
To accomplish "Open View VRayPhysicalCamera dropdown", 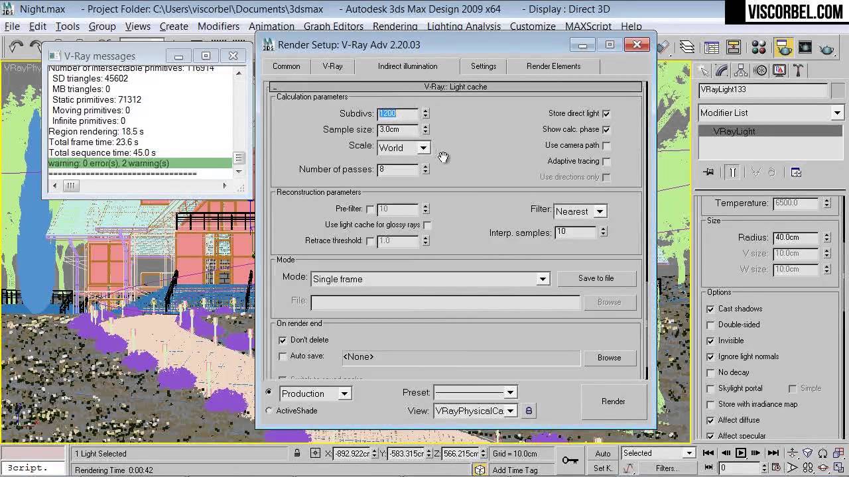I will 475,411.
